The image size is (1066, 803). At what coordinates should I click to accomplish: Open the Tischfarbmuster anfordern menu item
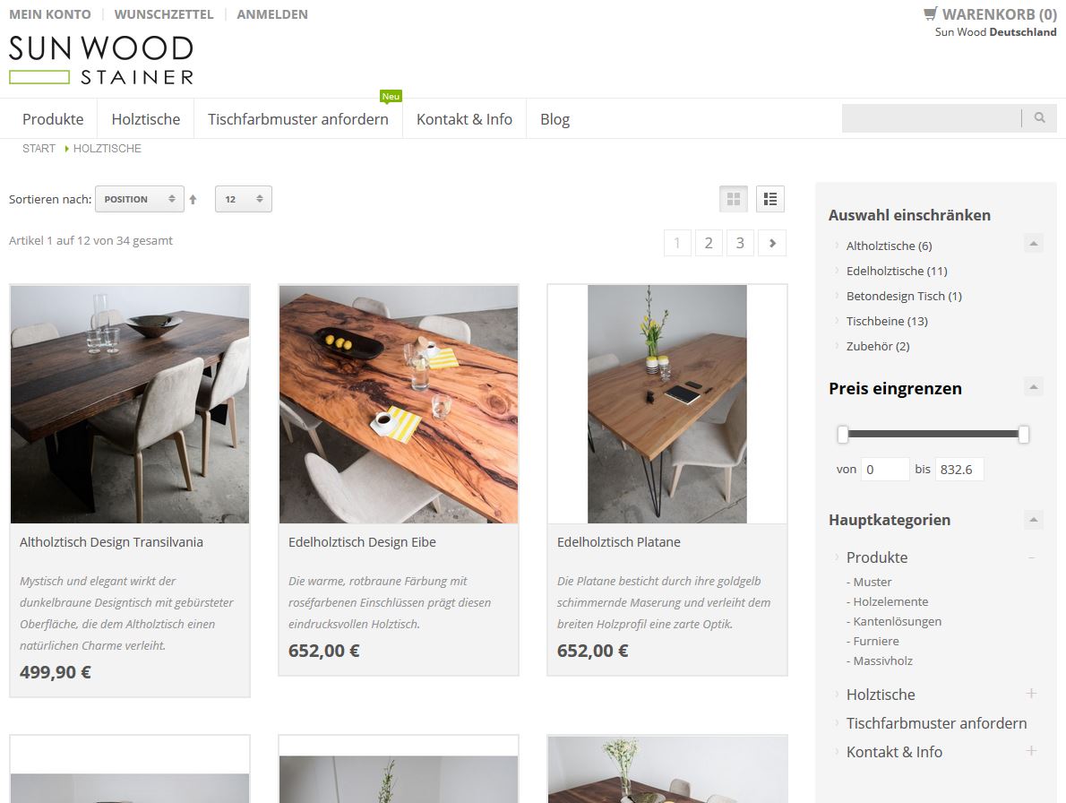click(x=297, y=119)
